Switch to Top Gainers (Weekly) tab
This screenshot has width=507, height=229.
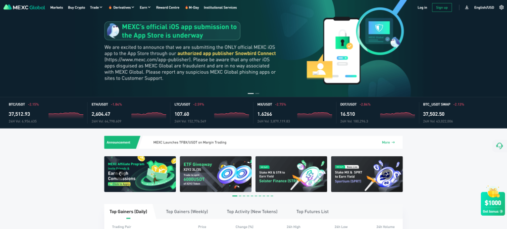tap(187, 212)
